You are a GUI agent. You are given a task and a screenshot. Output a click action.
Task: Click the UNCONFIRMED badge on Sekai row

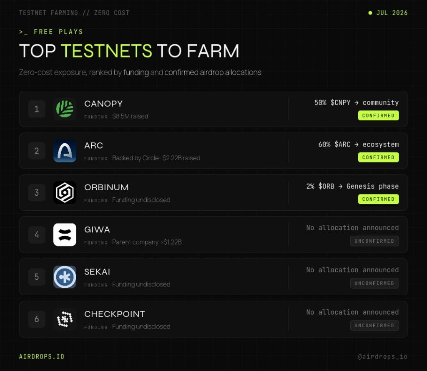374,284
